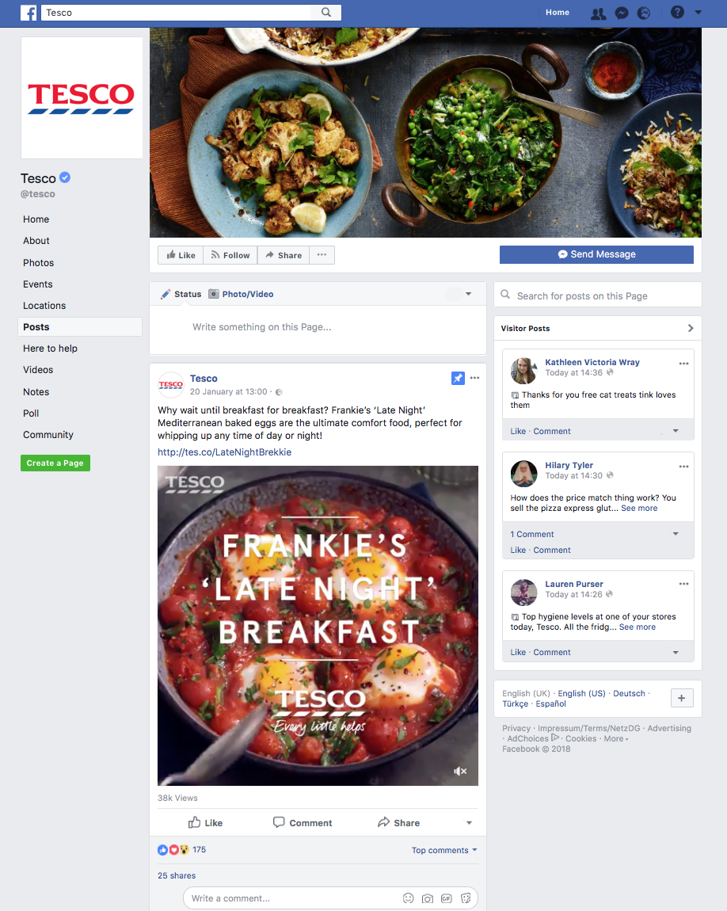Open the help question mark icon
Viewport: 727px width, 911px height.
click(x=677, y=12)
